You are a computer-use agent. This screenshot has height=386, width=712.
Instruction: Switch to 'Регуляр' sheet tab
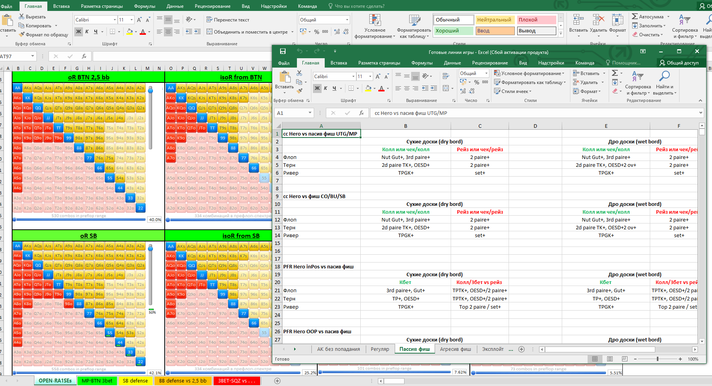(380, 349)
